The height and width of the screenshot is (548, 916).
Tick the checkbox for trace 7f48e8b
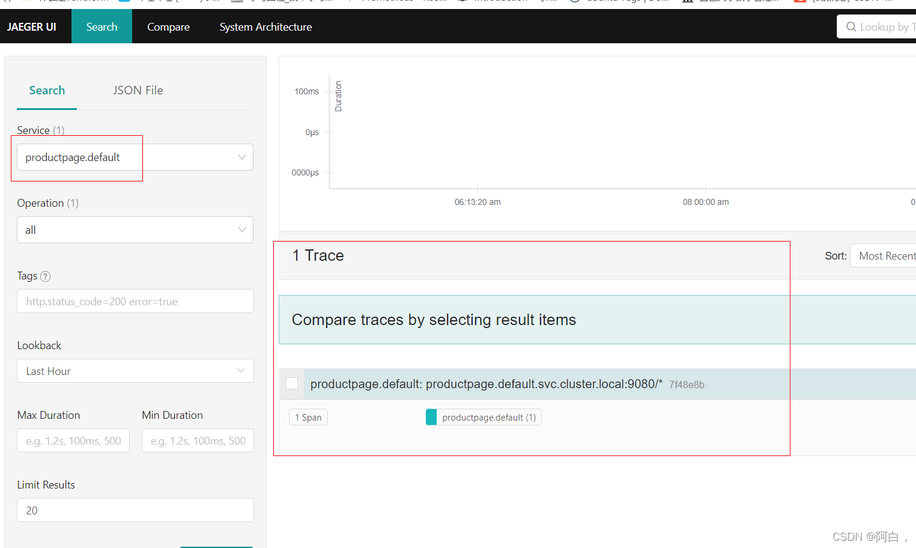coord(292,383)
